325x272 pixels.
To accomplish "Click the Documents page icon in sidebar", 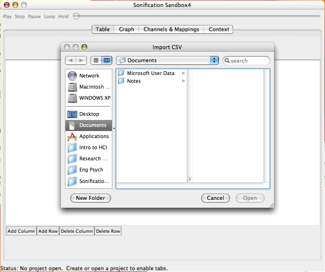I will tap(72, 125).
